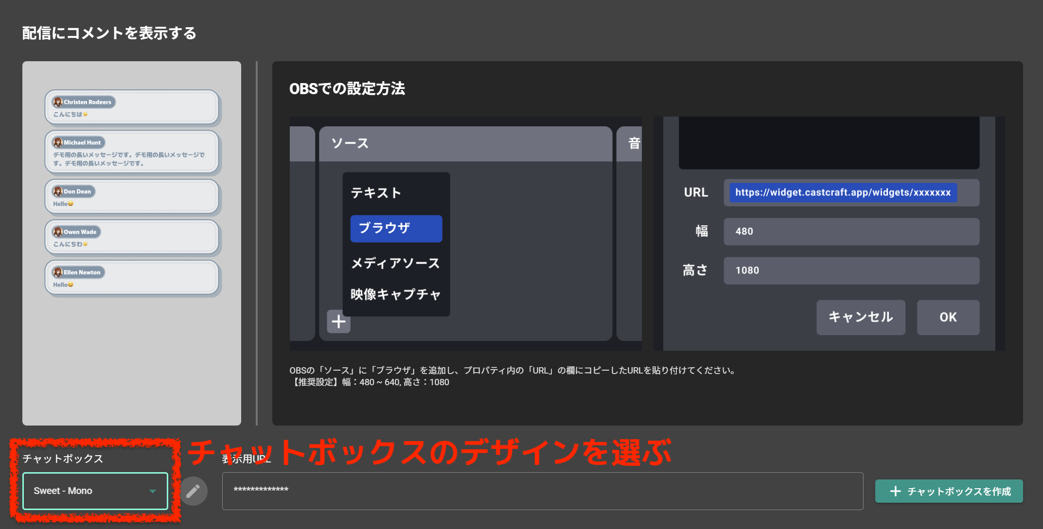This screenshot has height=529, width=1043.
Task: Open the Sweet - Mono chat box dropdown
Action: [95, 491]
